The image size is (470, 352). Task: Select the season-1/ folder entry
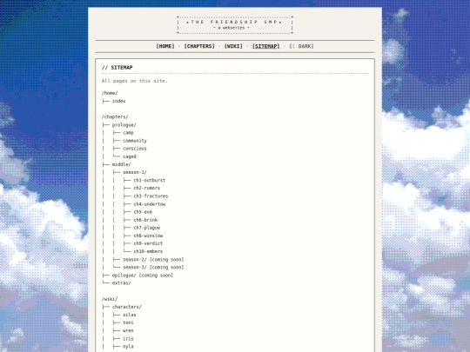135,172
